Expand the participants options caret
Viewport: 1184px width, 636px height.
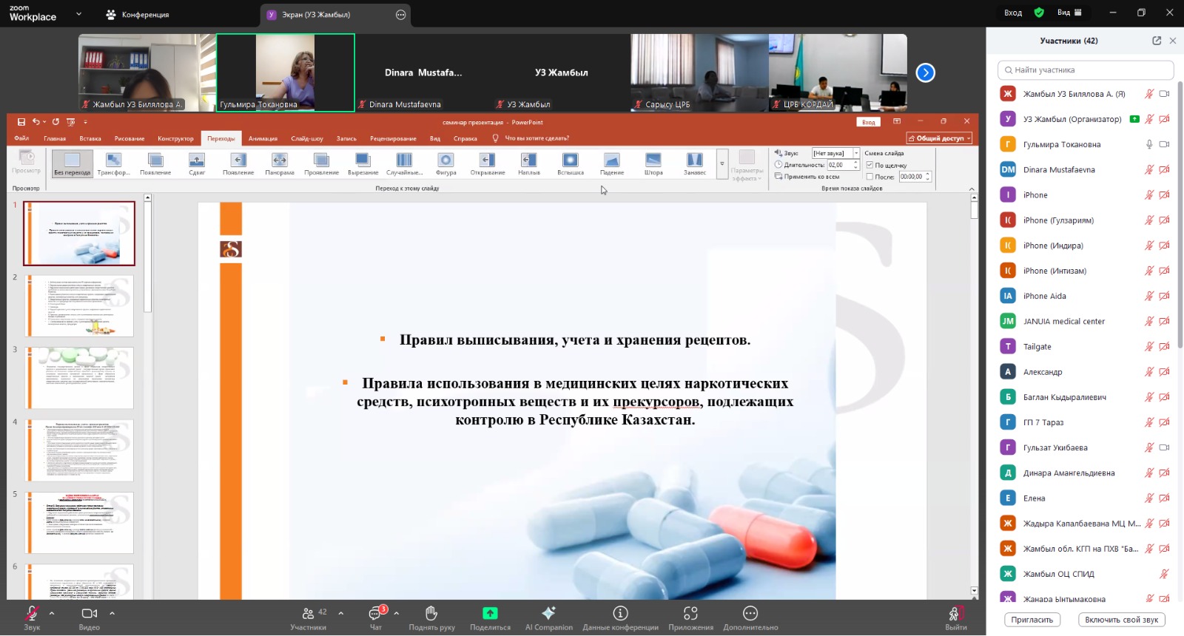(340, 613)
